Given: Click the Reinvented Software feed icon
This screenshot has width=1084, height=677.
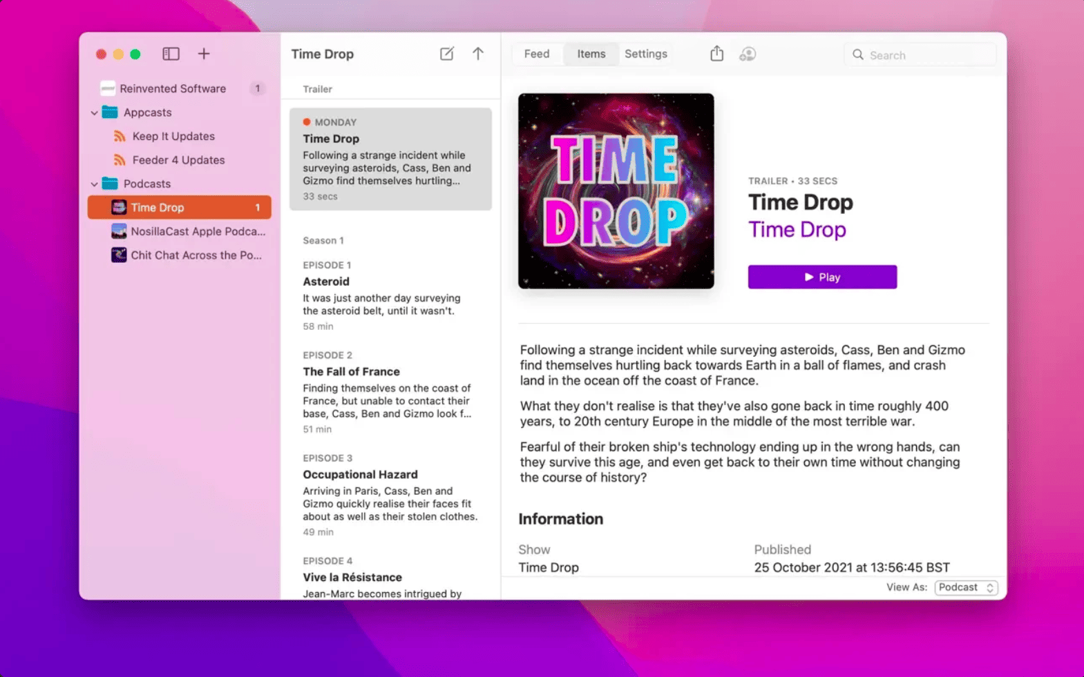Looking at the screenshot, I should [108, 88].
